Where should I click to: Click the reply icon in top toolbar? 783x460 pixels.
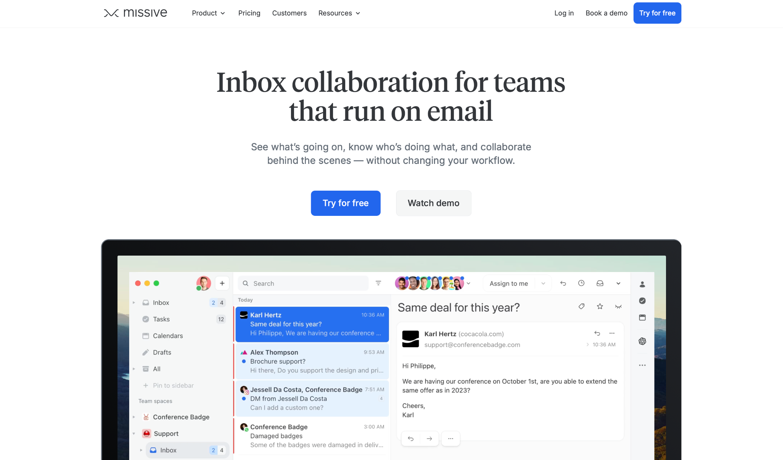click(563, 283)
